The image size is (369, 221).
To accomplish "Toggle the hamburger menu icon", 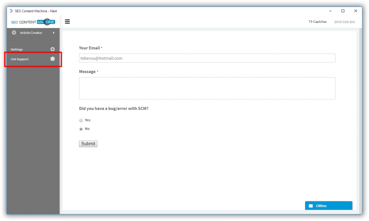I will 67,22.
